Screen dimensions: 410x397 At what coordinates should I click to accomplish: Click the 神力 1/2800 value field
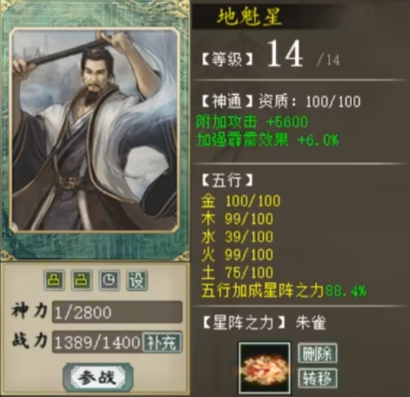tap(117, 312)
